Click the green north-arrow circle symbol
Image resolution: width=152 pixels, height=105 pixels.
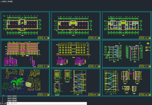(x=4, y=16)
